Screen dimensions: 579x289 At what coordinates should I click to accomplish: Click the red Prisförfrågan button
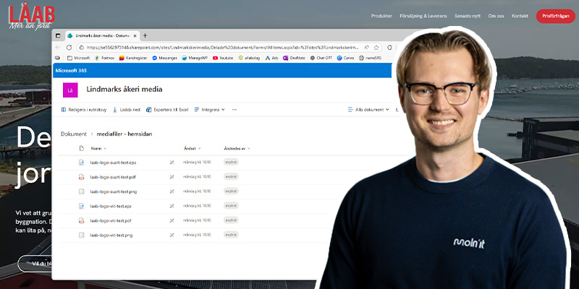(x=556, y=16)
